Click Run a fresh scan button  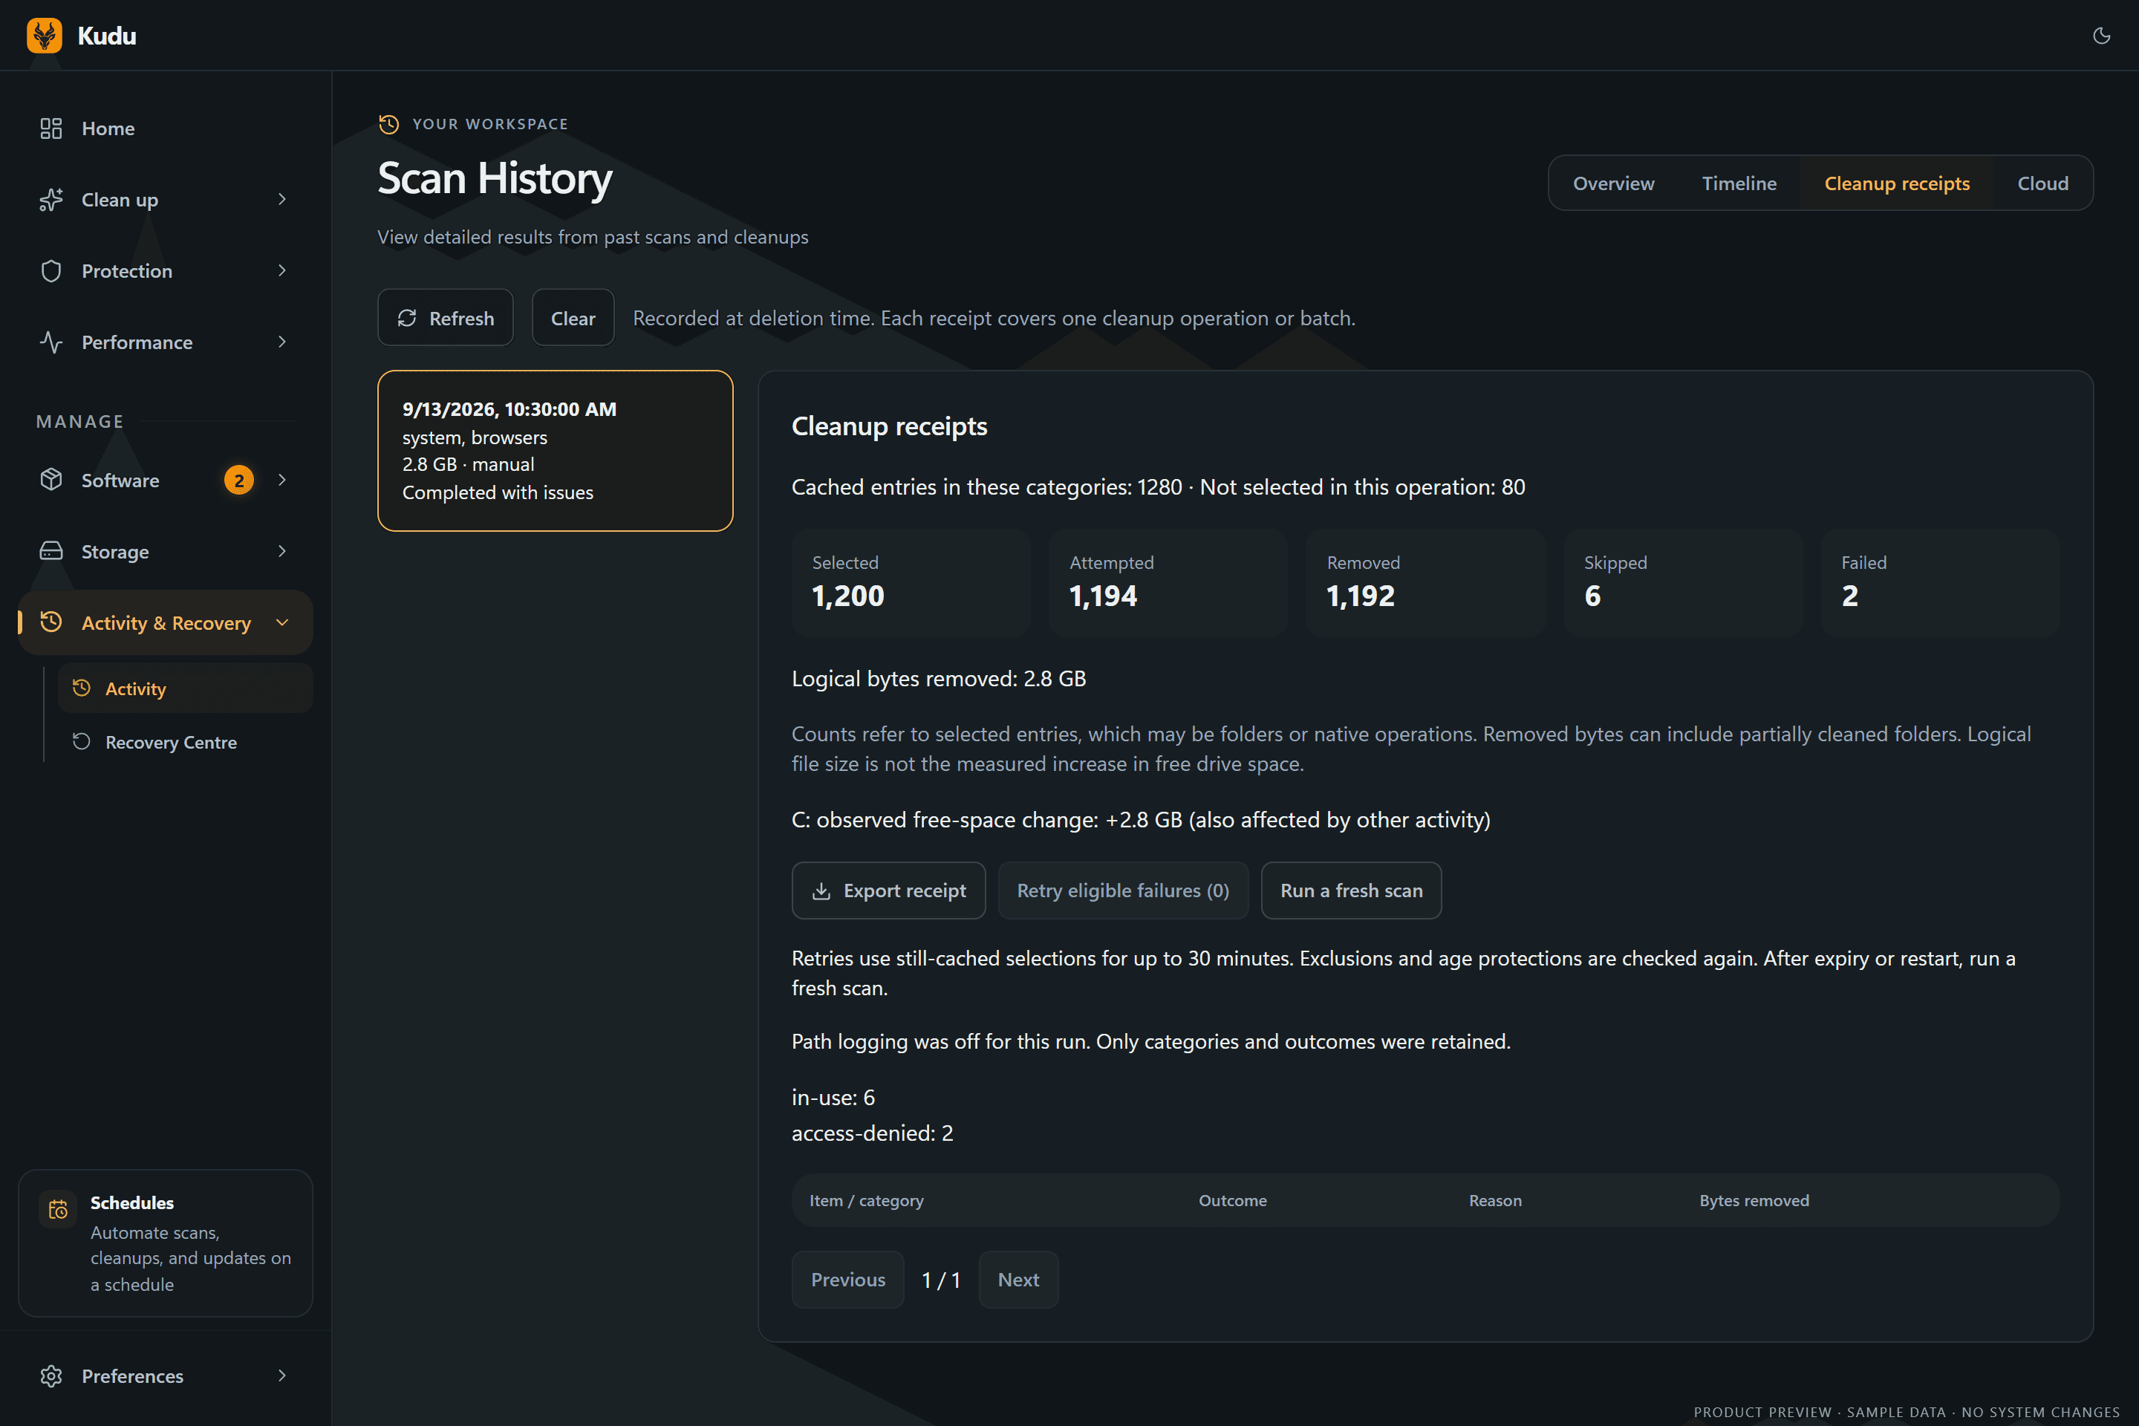(x=1352, y=891)
